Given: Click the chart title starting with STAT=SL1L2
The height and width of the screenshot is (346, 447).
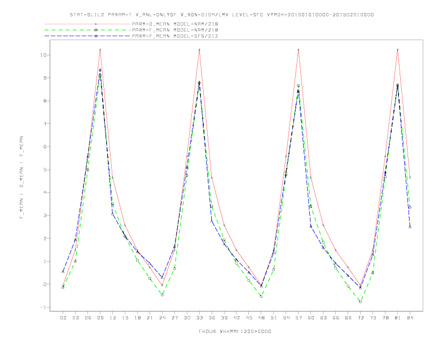Looking at the screenshot, I should click(222, 15).
